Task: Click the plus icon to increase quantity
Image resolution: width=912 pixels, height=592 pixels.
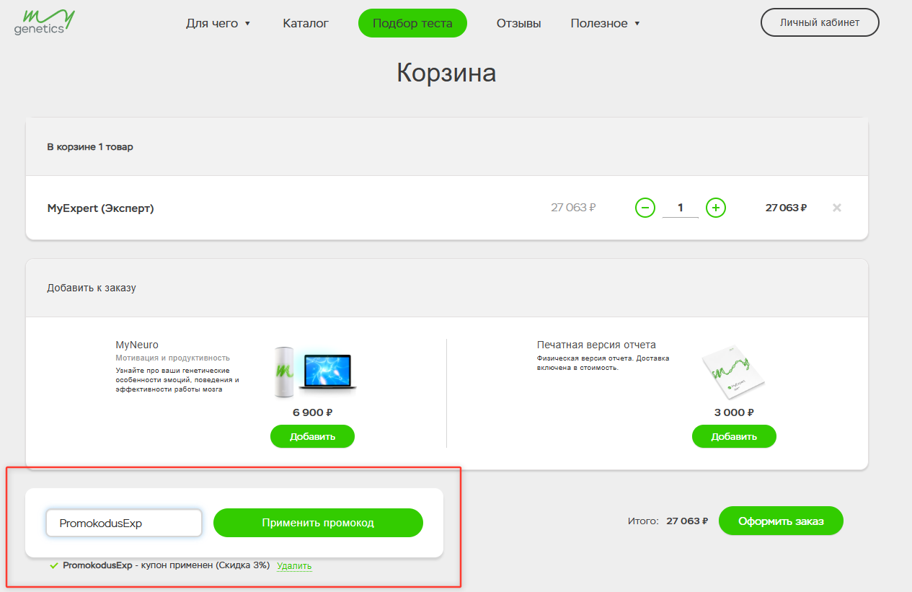Action: [715, 208]
